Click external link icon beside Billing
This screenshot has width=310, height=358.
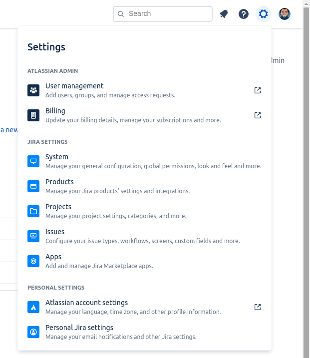tap(258, 115)
